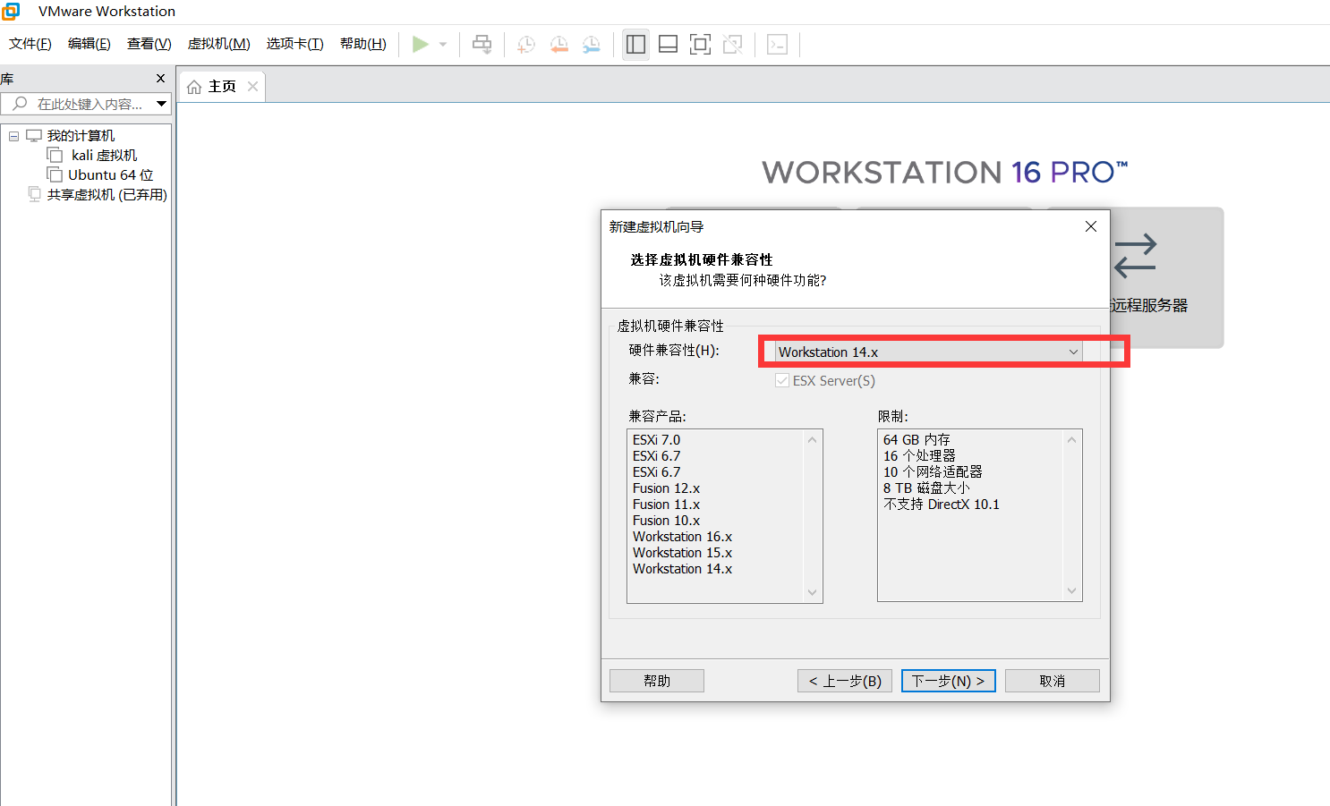Click the remote server arrows icon
The width and height of the screenshot is (1330, 806).
(x=1135, y=256)
